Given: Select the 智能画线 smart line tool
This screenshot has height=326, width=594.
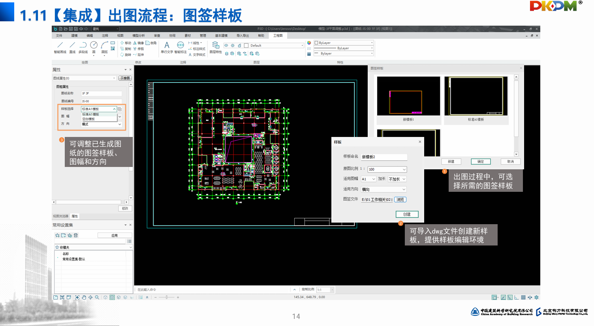Looking at the screenshot, I should point(60,47).
